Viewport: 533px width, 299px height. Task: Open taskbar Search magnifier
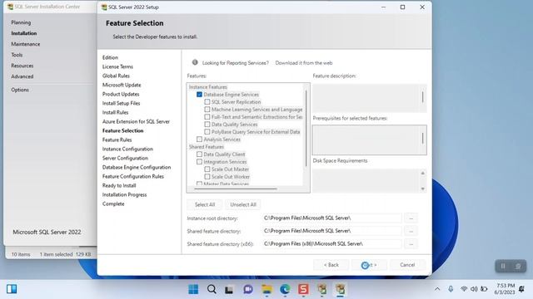(x=212, y=289)
